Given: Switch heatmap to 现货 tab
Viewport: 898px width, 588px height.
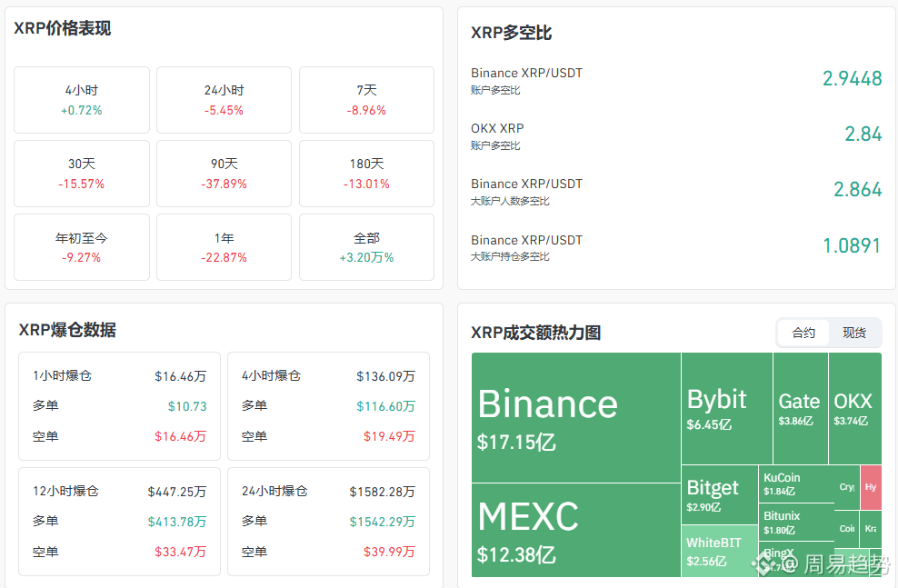Looking at the screenshot, I should pyautogui.click(x=853, y=333).
